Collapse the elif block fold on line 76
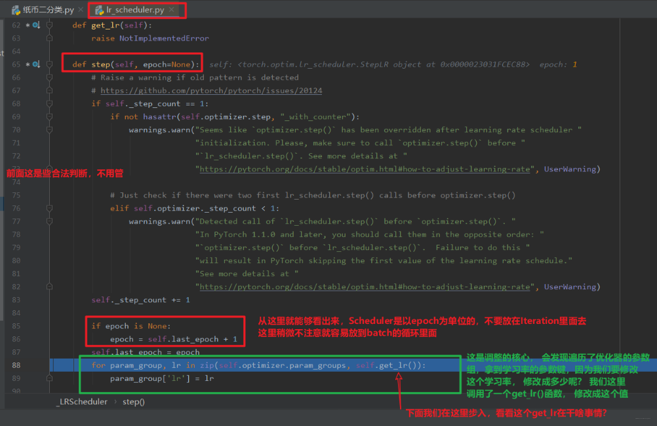 click(49, 208)
